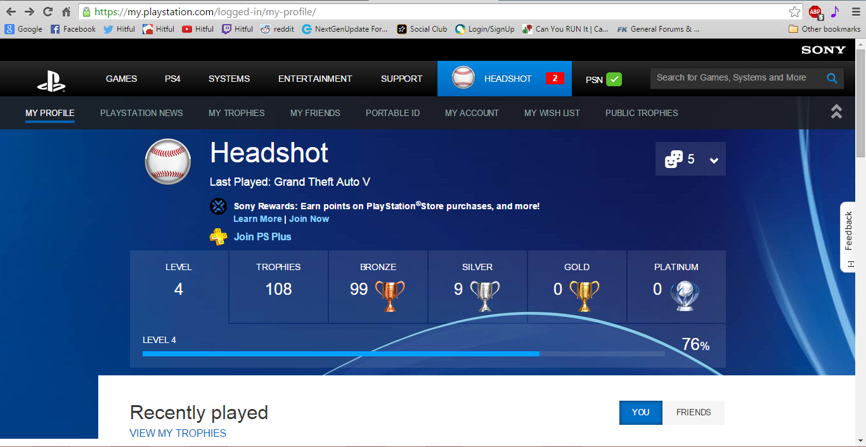Click the LEVEL 4 stat box
This screenshot has height=447, width=866.
point(179,287)
